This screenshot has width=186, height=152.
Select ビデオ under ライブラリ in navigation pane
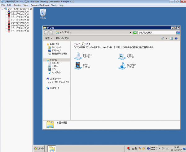(x=53, y=69)
